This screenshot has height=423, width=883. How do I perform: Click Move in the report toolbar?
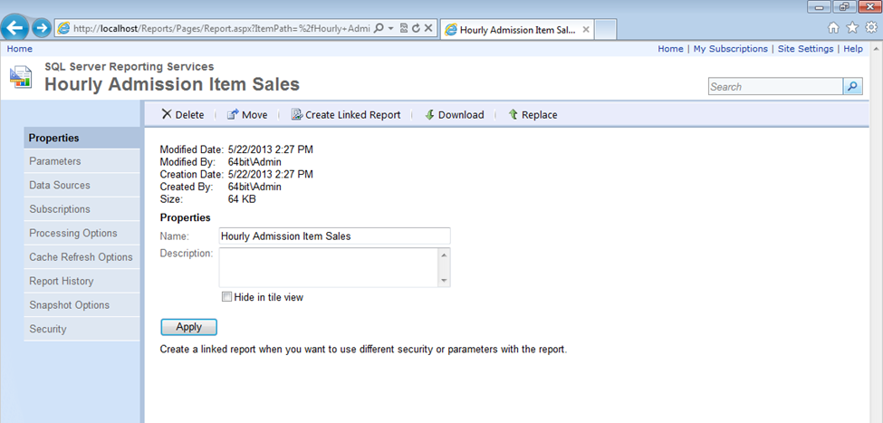point(246,115)
